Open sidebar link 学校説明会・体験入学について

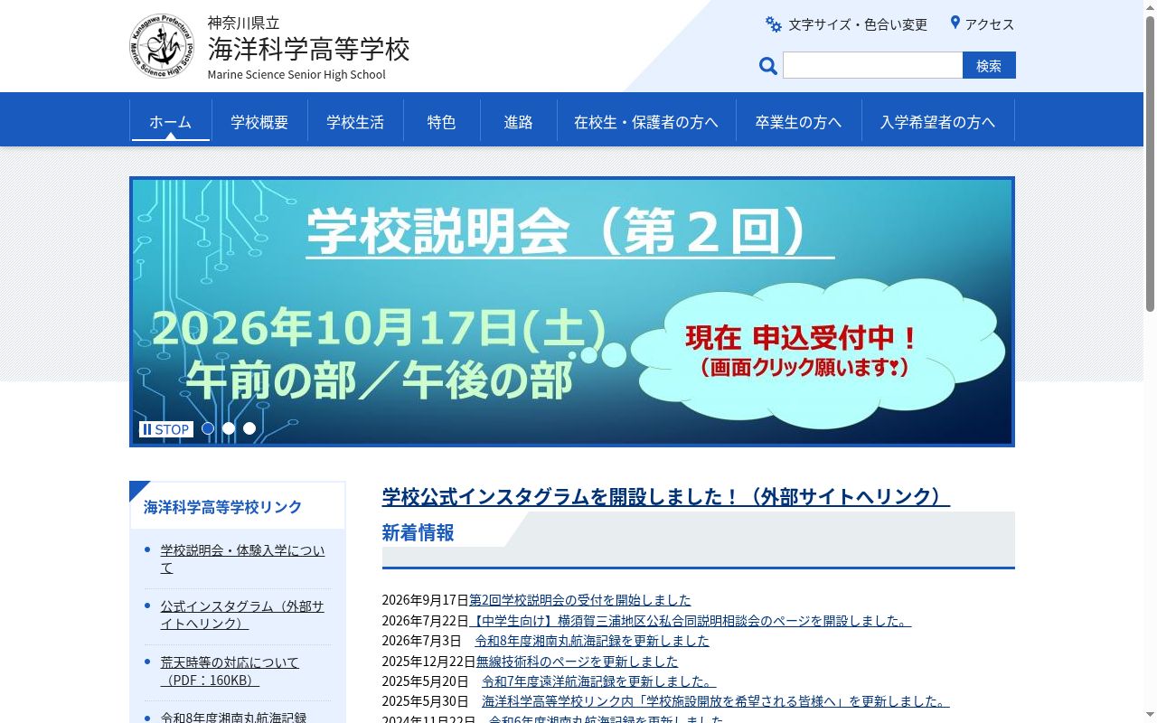tap(242, 559)
